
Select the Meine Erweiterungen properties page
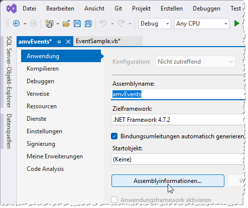coord(55,156)
